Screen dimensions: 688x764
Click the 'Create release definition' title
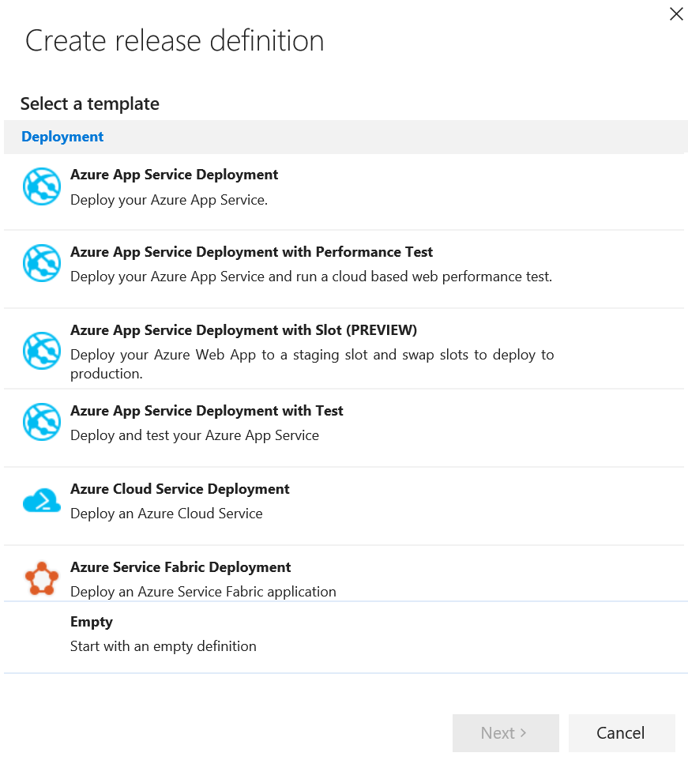(x=175, y=40)
